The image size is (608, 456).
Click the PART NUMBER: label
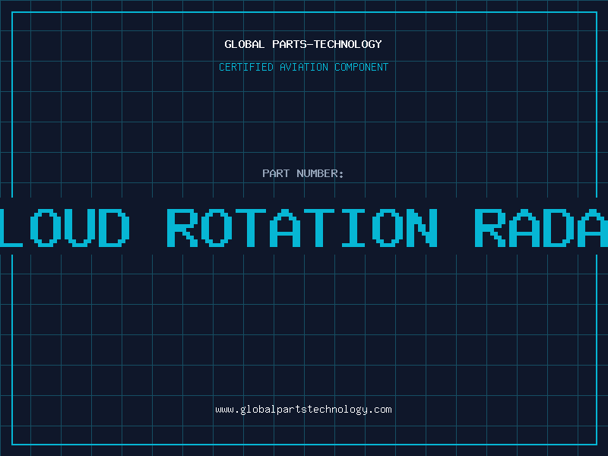tap(303, 173)
